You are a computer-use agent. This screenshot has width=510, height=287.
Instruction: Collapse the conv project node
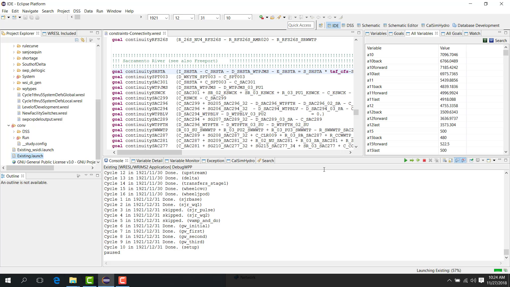point(9,125)
